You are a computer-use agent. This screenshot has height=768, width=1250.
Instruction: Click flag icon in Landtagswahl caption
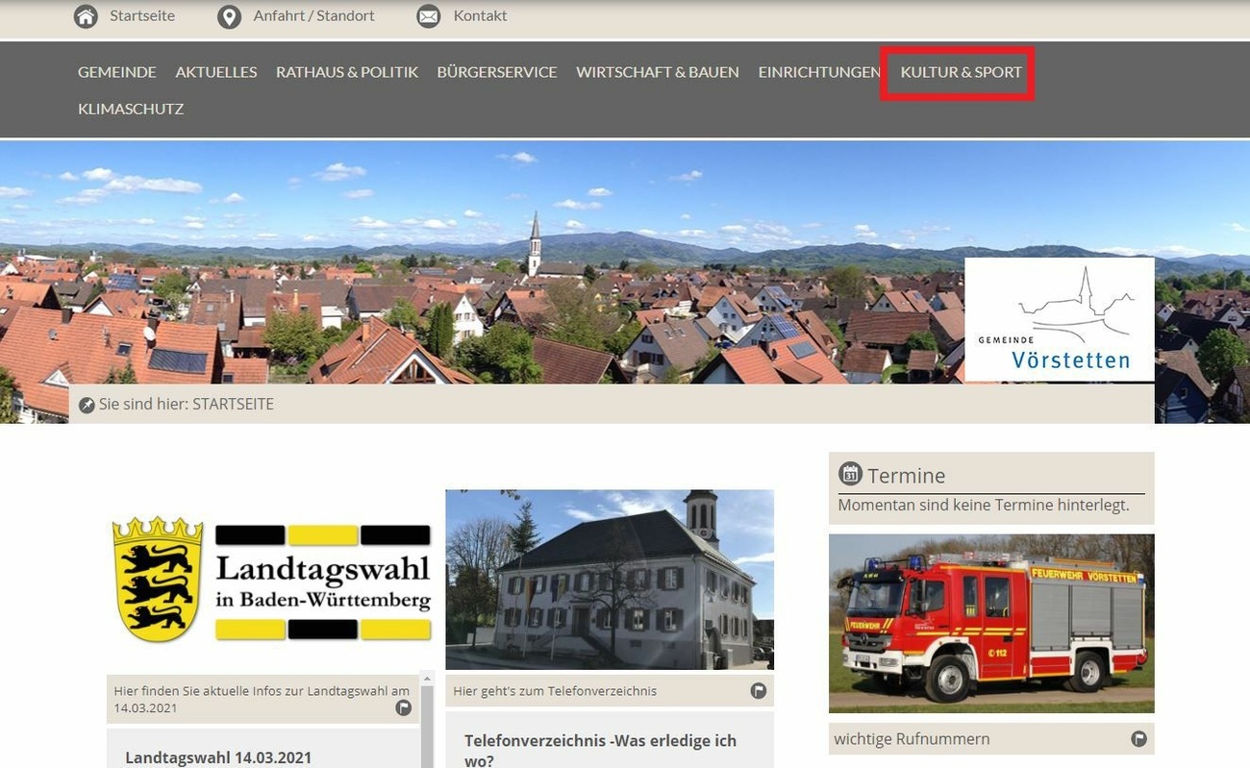[x=403, y=708]
